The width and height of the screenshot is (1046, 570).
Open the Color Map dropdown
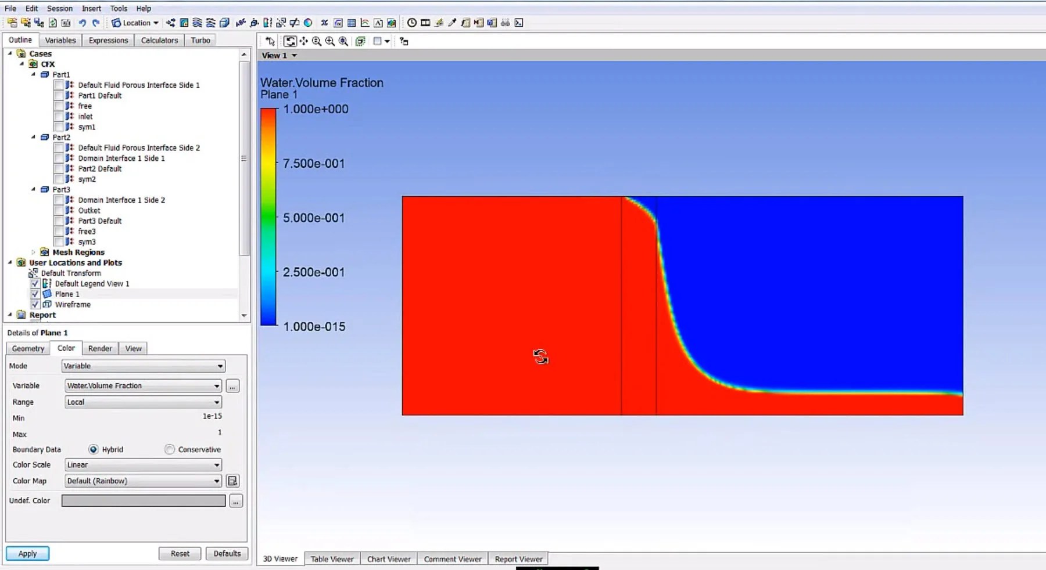coord(216,481)
